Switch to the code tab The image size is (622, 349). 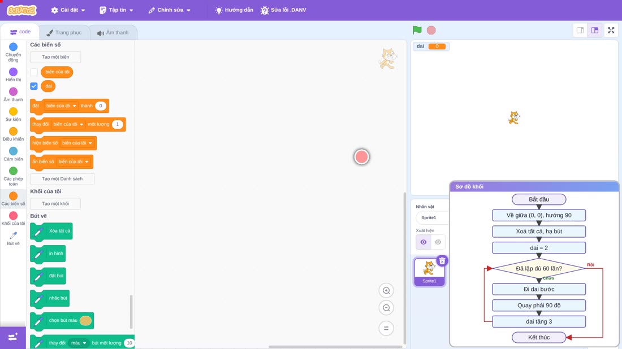[x=20, y=32]
